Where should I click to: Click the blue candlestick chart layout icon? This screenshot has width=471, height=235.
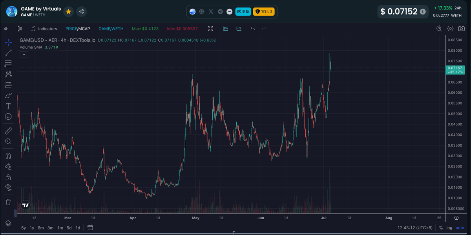[225, 29]
